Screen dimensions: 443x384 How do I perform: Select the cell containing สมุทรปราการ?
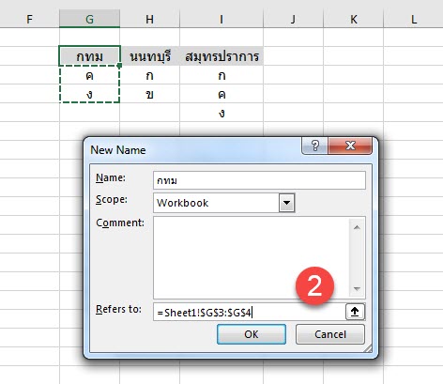[x=221, y=56]
